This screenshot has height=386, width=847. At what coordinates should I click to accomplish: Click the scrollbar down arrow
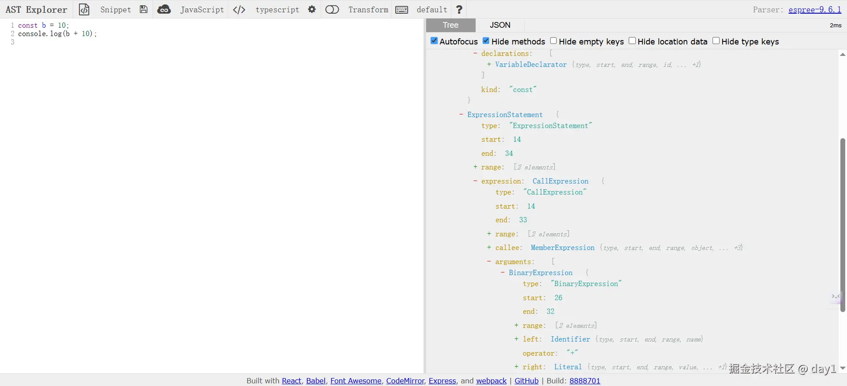(x=843, y=368)
